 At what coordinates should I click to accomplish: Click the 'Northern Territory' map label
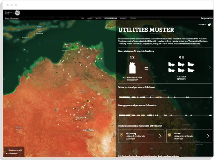coord(82,92)
